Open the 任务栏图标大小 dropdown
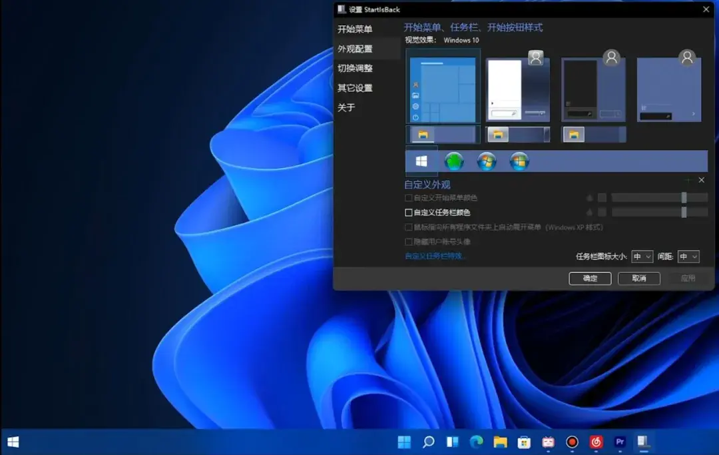Image resolution: width=719 pixels, height=455 pixels. (641, 256)
